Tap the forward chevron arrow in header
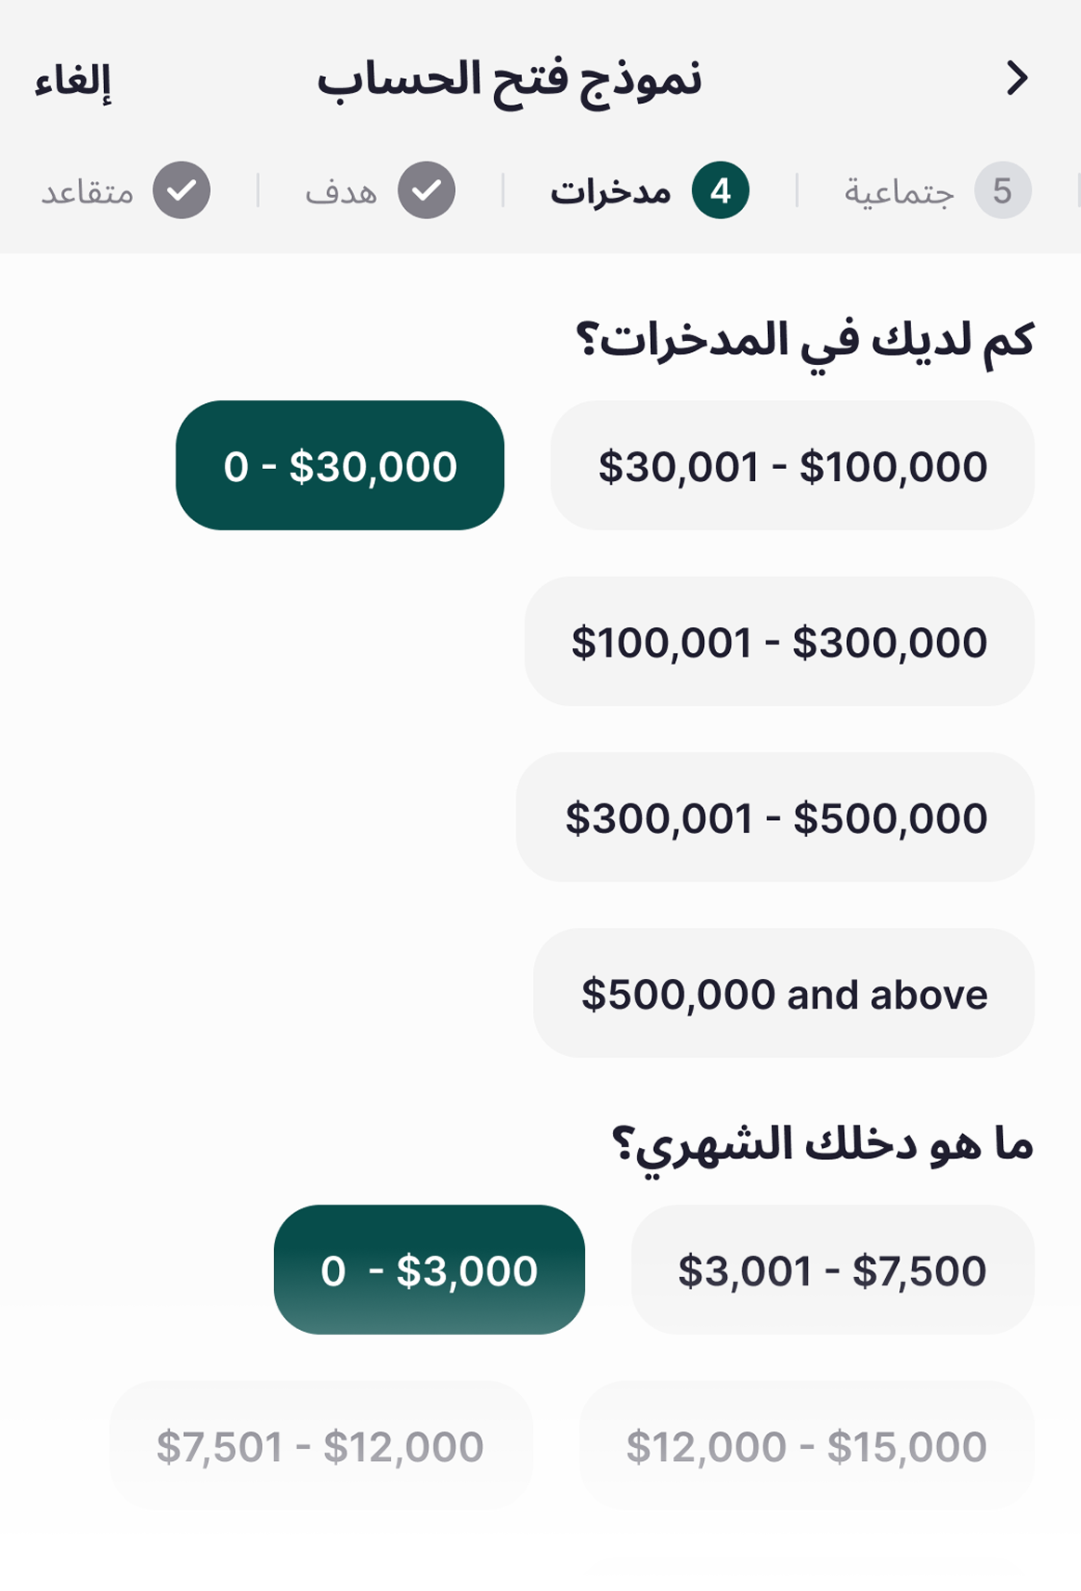Screen dimensions: 1081x1591 1018,79
